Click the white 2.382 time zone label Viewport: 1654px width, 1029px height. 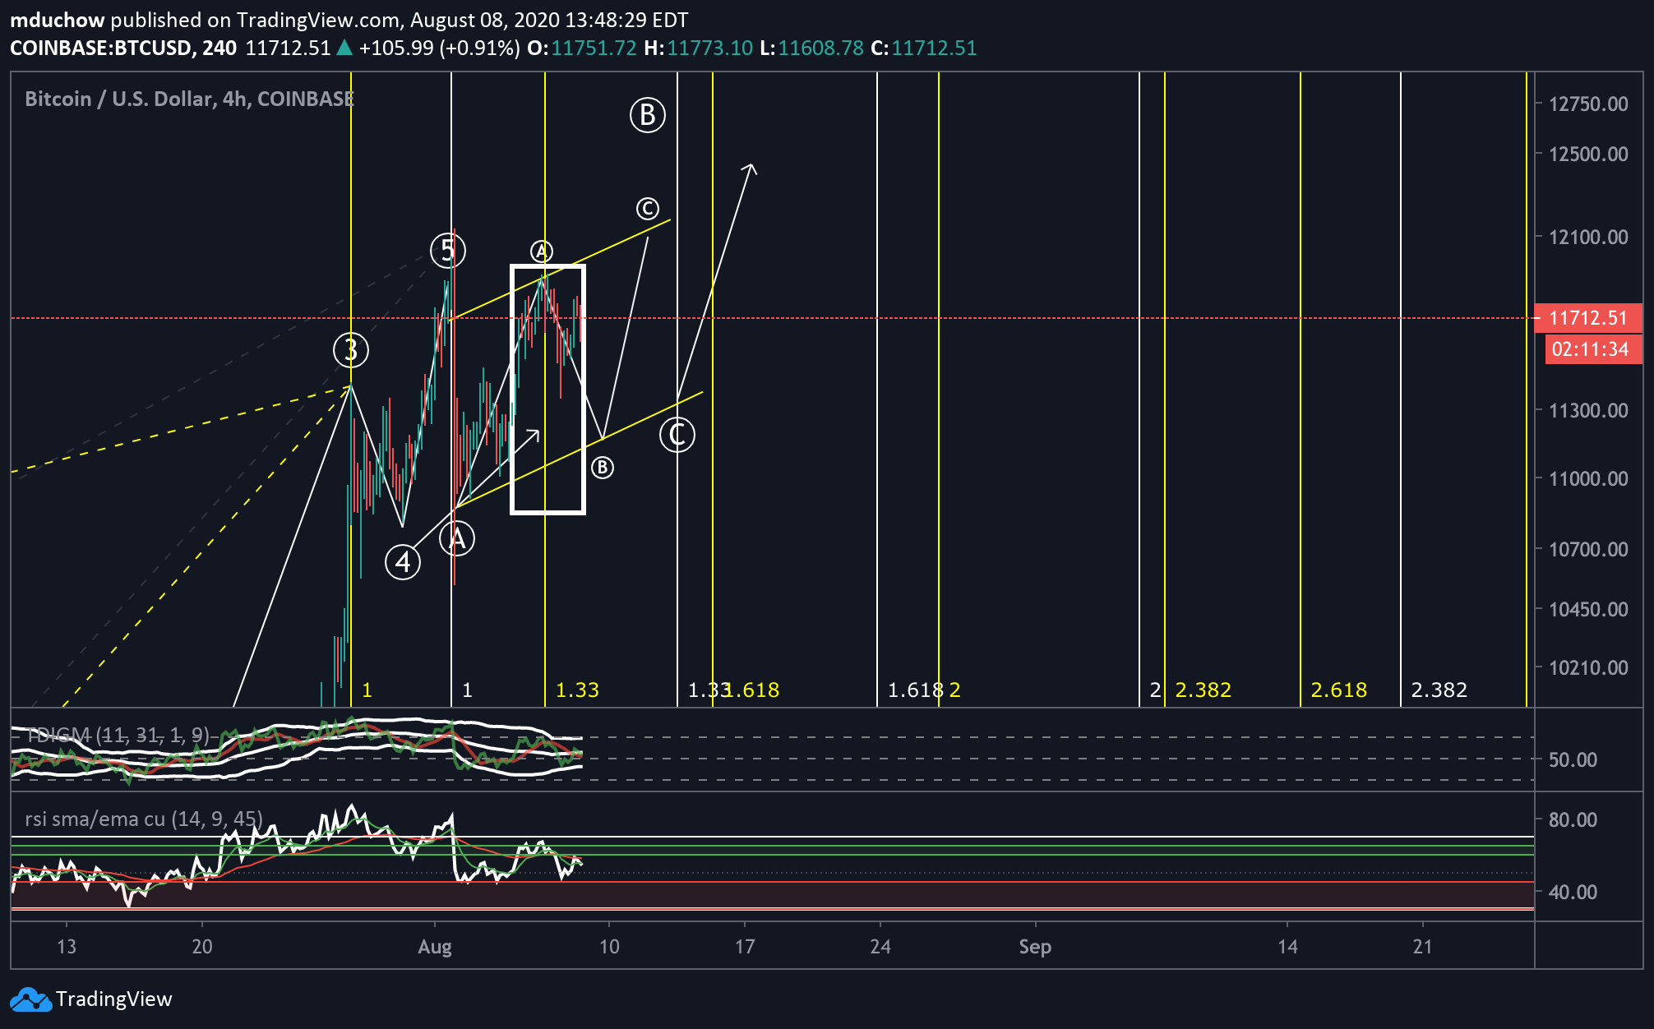[x=1439, y=690]
